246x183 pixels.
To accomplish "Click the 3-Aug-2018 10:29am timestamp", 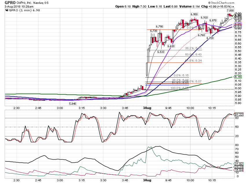I will (x=19, y=7).
